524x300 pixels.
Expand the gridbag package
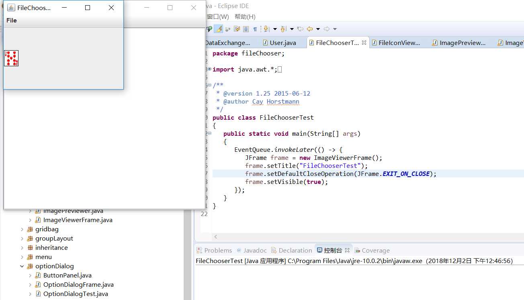click(x=22, y=229)
